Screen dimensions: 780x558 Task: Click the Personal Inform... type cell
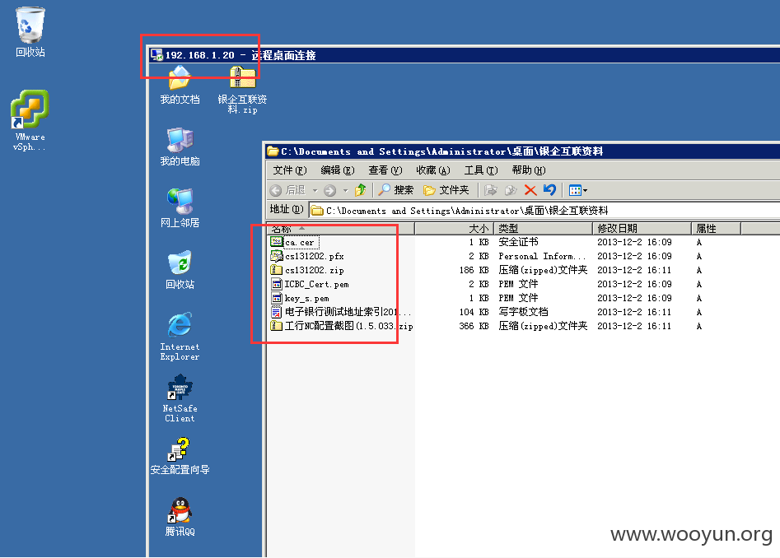[x=542, y=257]
